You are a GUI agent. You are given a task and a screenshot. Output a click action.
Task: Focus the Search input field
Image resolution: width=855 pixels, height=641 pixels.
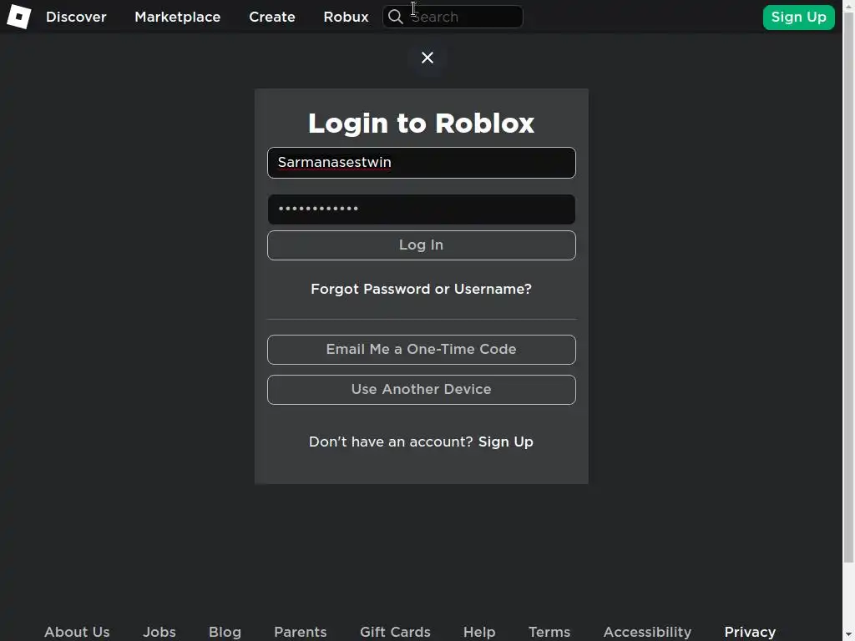[453, 17]
